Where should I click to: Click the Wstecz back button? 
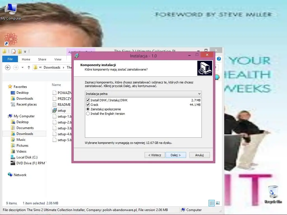click(155, 155)
